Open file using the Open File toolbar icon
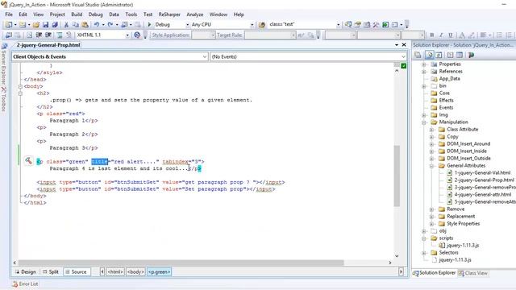Viewport: 516px width, 290px height. coord(35,25)
